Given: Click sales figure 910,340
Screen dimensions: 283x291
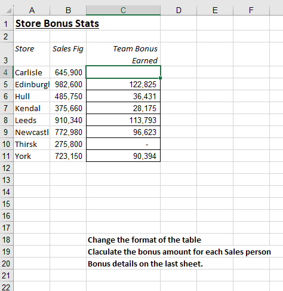Looking at the screenshot, I should tap(68, 120).
